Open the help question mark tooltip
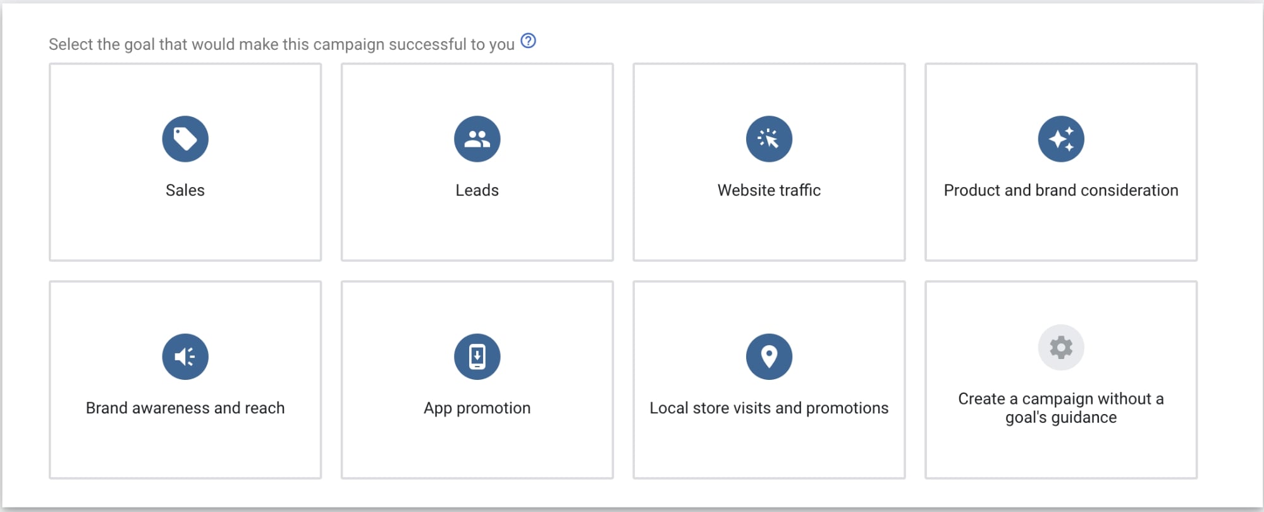This screenshot has height=512, width=1264. pyautogui.click(x=528, y=41)
